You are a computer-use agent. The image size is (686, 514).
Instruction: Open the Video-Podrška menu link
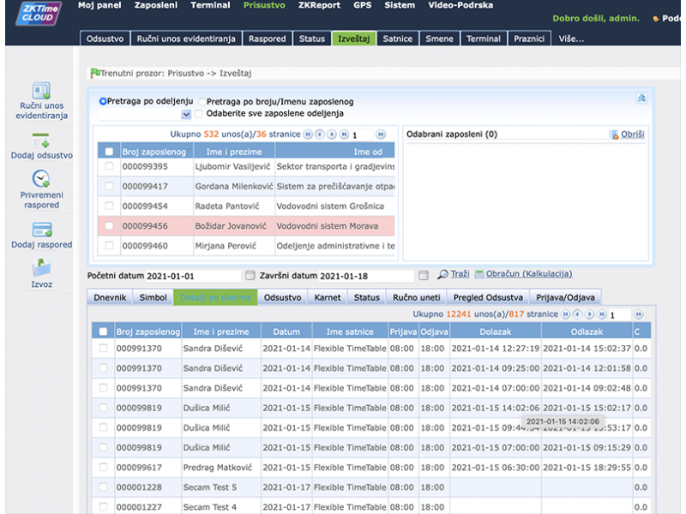tap(460, 5)
